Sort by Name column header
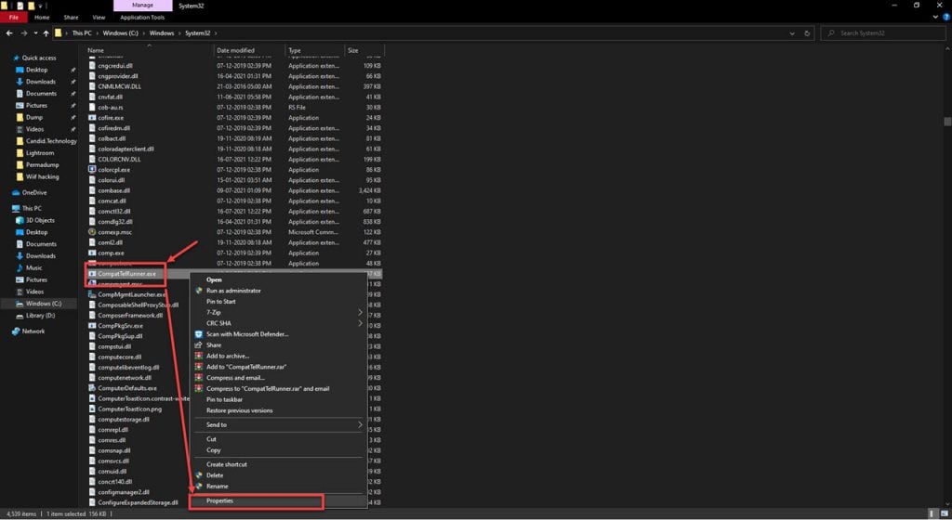 click(x=96, y=50)
